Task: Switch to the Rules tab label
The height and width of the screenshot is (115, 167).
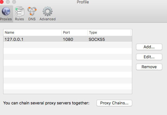Action: (19, 19)
